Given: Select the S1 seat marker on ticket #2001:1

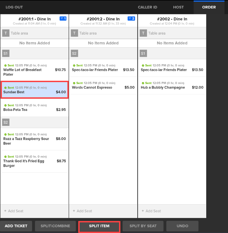Looking at the screenshot, I should click(6, 54).
